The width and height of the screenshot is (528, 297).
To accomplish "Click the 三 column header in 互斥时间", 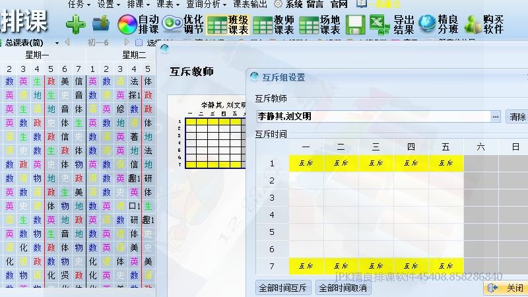I will (376, 147).
